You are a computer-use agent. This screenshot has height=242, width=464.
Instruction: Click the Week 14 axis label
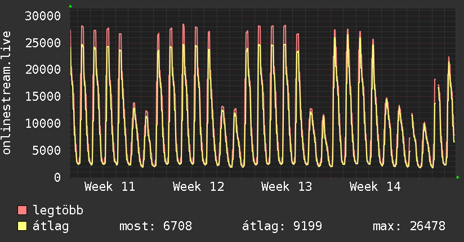point(375,186)
